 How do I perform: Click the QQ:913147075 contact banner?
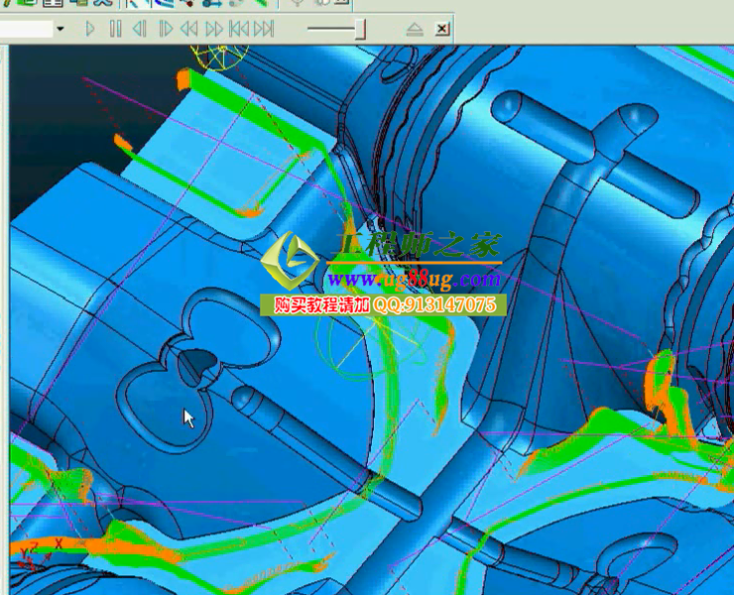pos(384,305)
